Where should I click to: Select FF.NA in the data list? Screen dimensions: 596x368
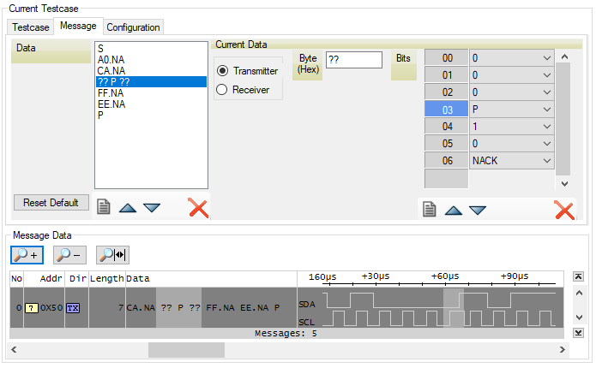coord(111,93)
